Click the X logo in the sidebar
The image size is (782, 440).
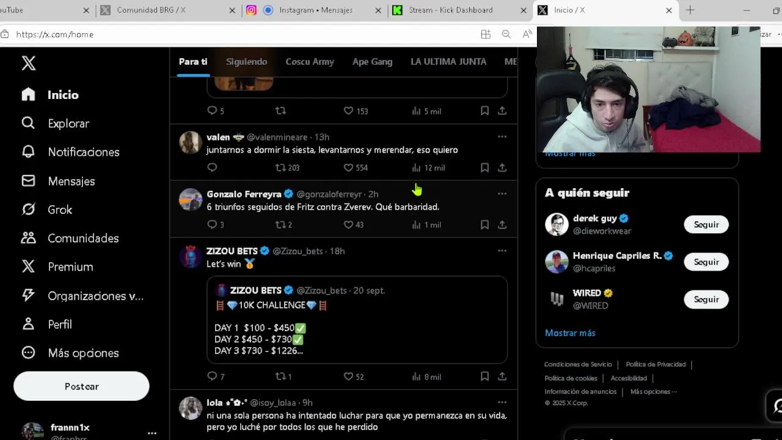point(29,63)
